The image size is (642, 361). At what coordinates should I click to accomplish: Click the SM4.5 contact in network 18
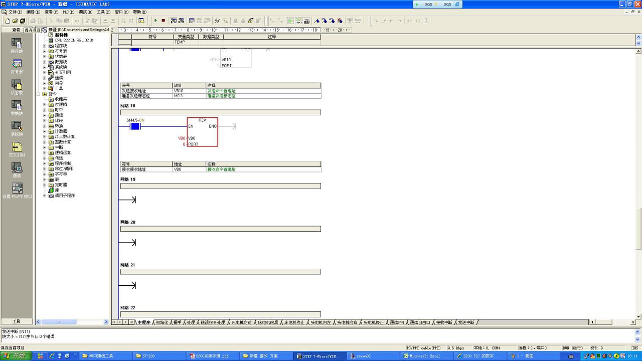point(135,126)
